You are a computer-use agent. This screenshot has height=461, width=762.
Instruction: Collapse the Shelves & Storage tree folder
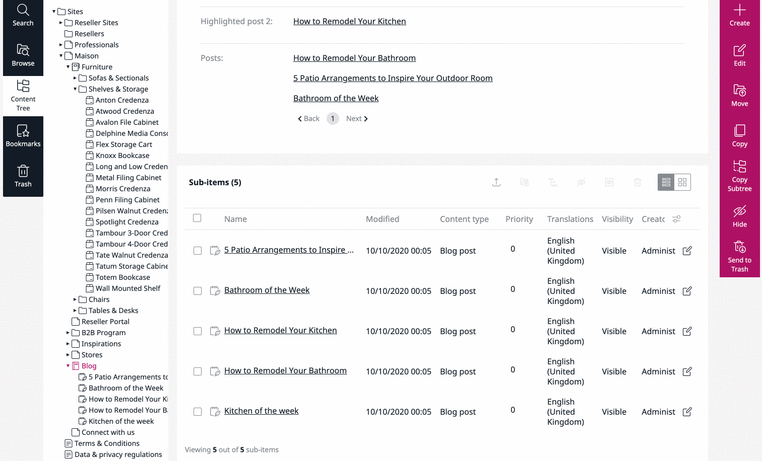coord(75,89)
